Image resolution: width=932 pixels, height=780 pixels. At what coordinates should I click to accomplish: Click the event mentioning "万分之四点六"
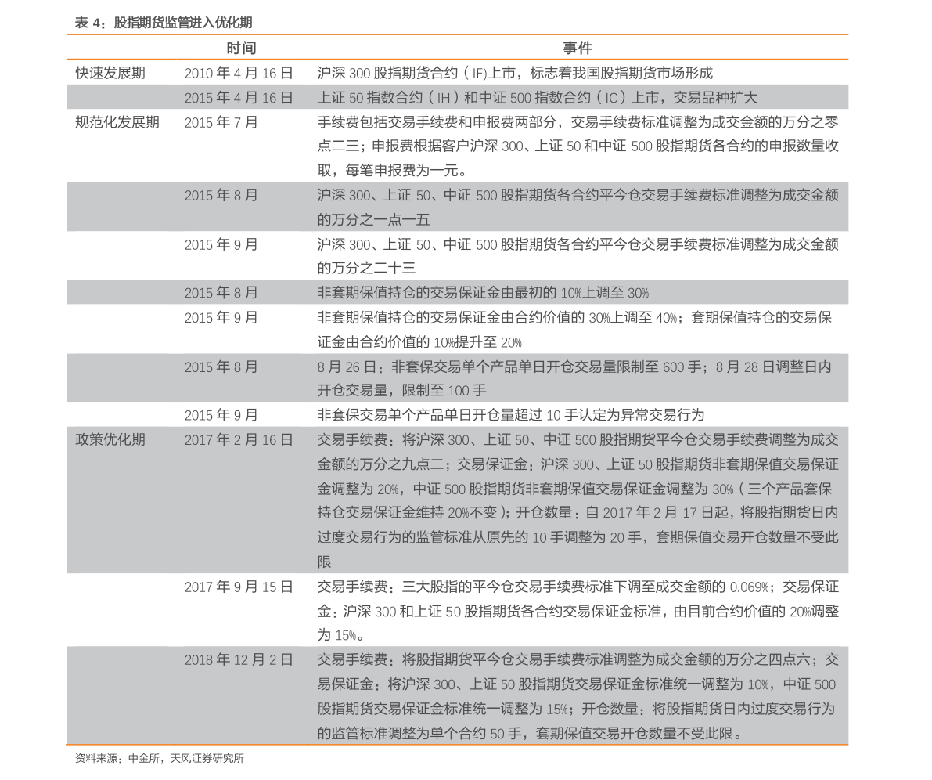pos(578,697)
